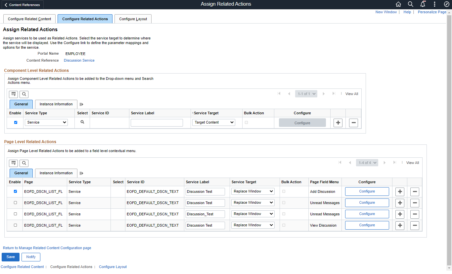Image resolution: width=452 pixels, height=274 pixels.
Task: Check Enable for the View Discussion row
Action: coord(16,225)
